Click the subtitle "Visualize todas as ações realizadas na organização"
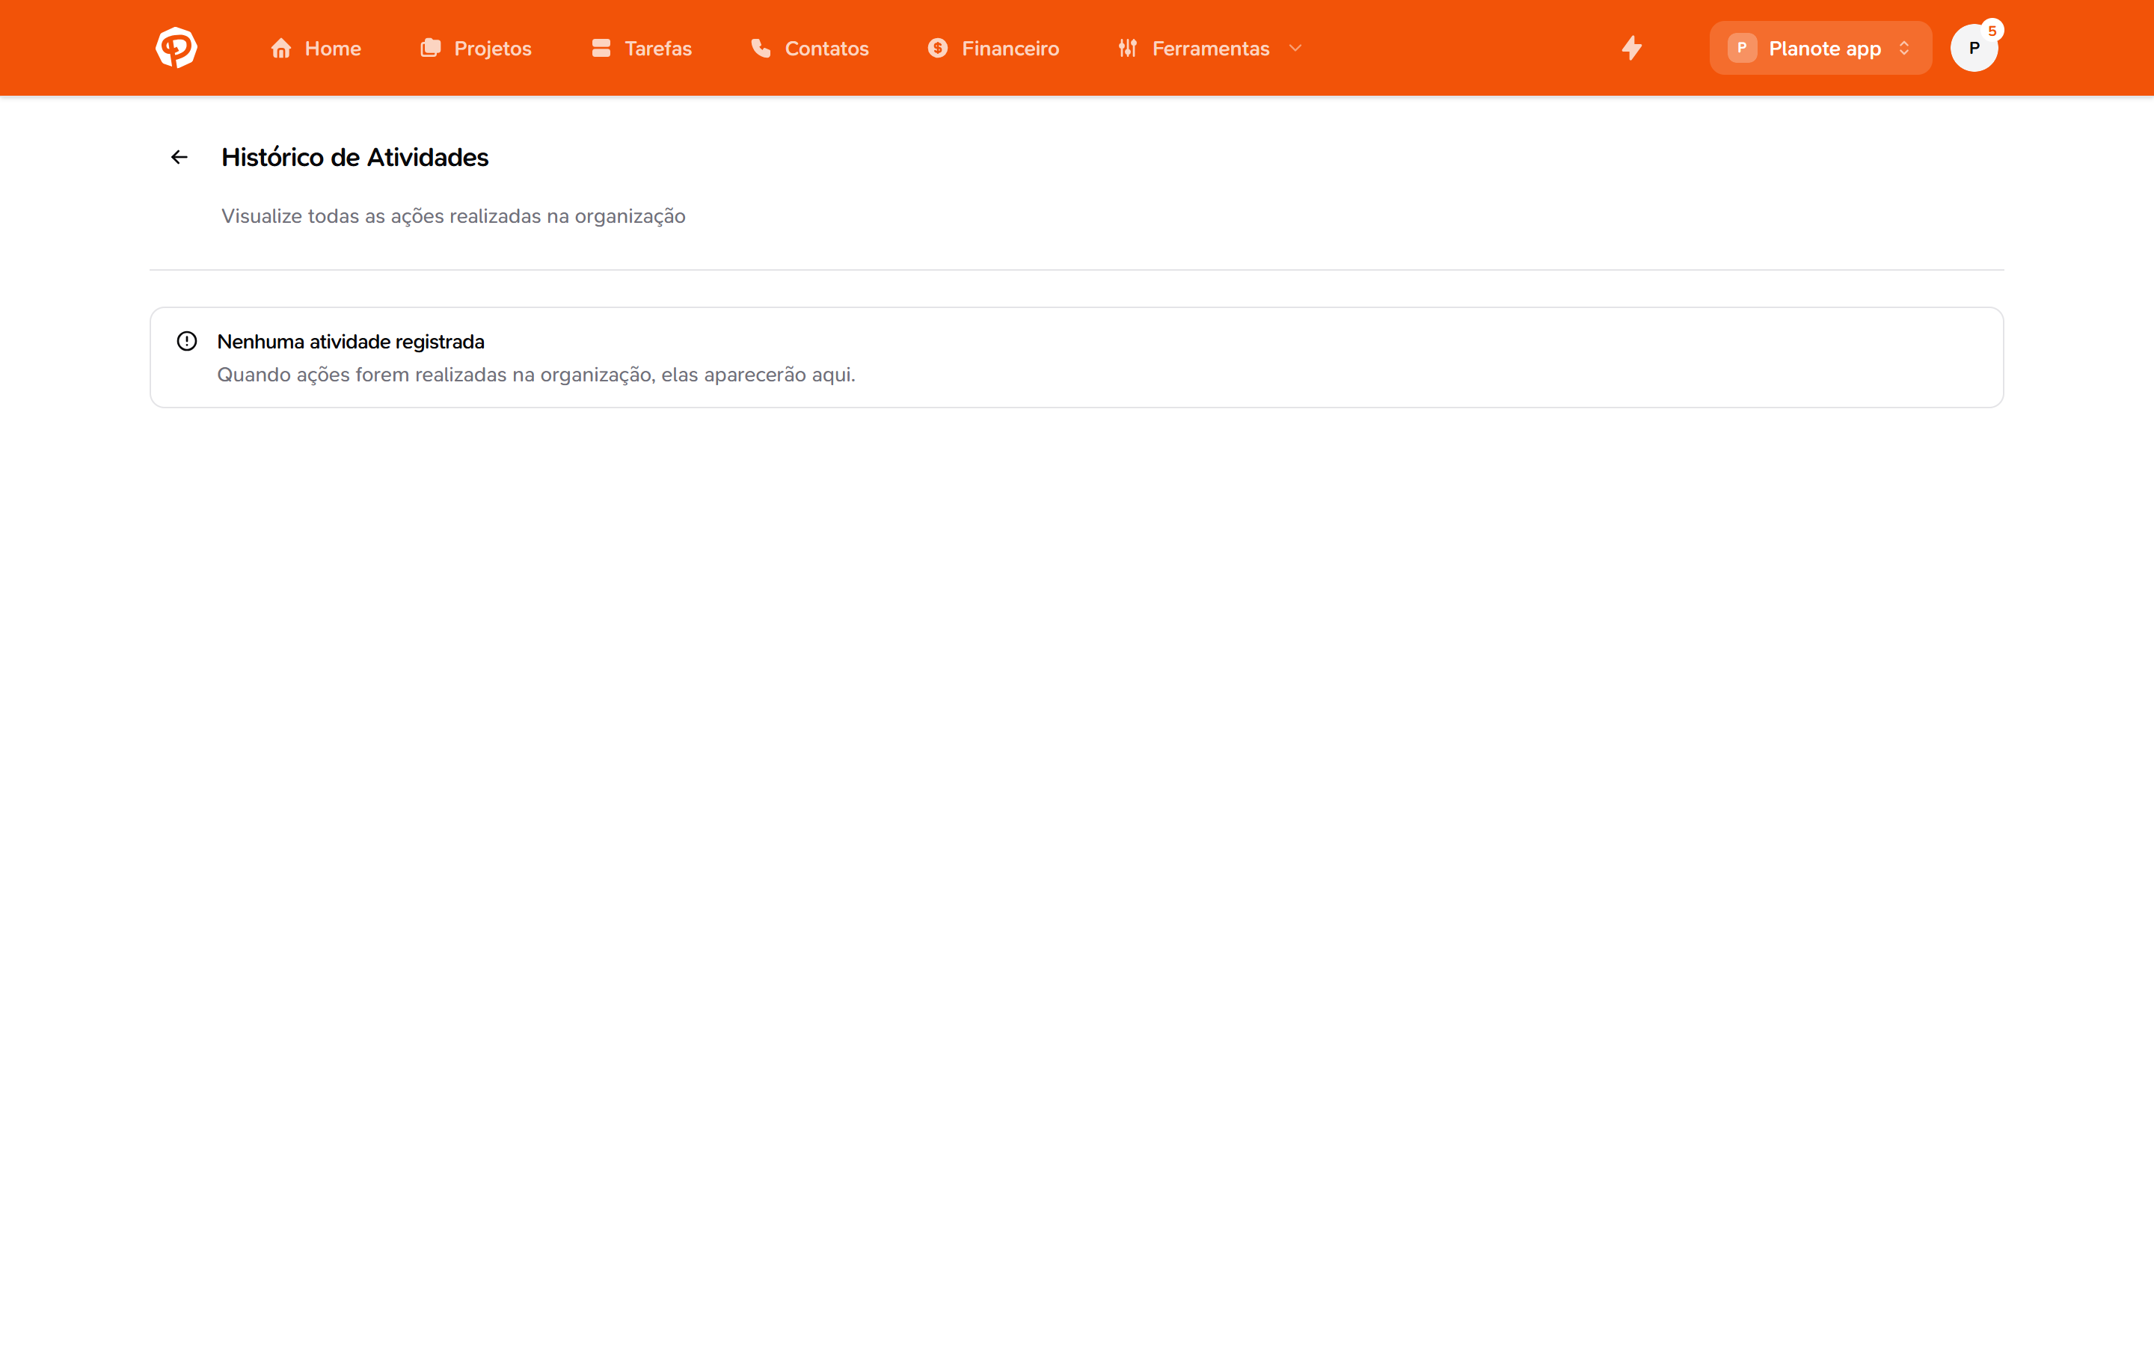The width and height of the screenshot is (2154, 1346). pyautogui.click(x=454, y=216)
